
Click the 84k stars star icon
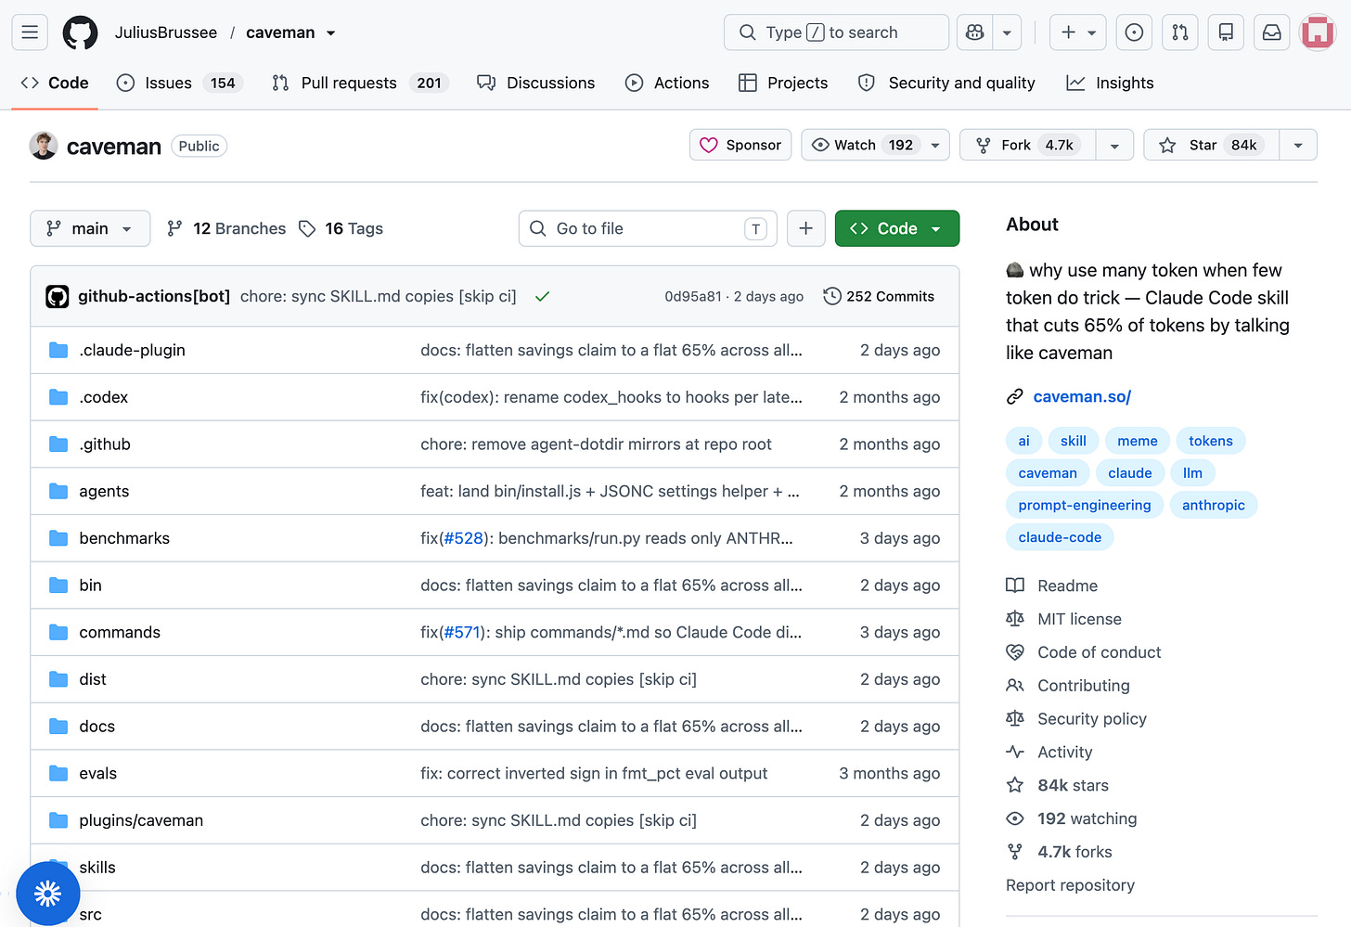coord(1015,786)
